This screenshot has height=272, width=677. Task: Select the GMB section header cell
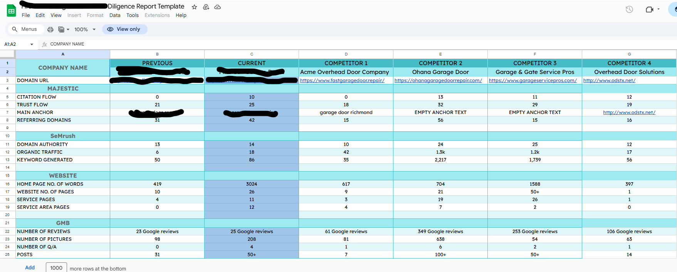point(63,223)
